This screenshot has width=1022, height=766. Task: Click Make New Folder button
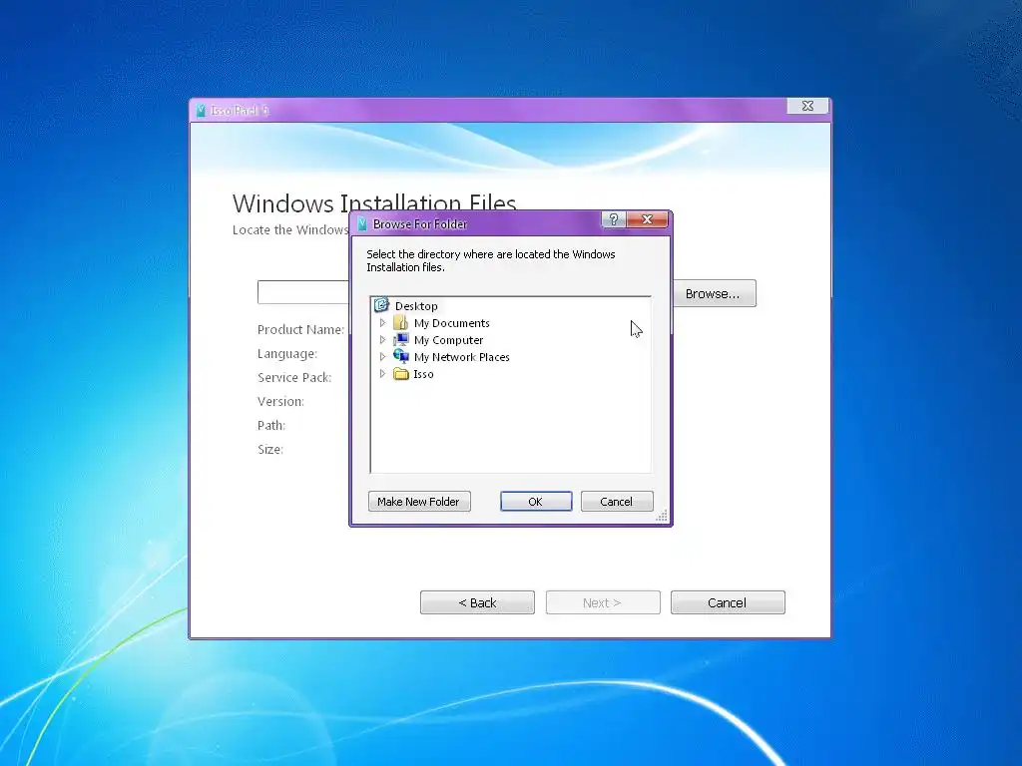point(418,502)
